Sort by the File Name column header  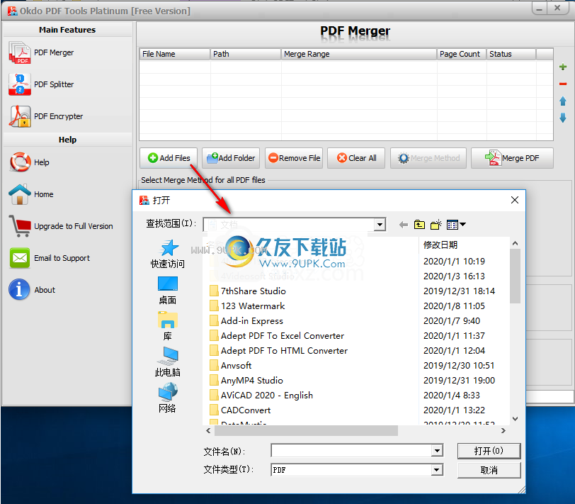[x=175, y=54]
